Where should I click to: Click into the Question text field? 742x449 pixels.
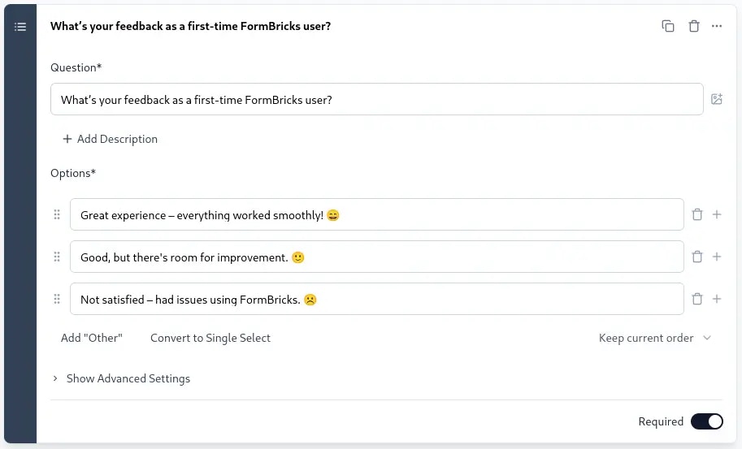tap(376, 100)
